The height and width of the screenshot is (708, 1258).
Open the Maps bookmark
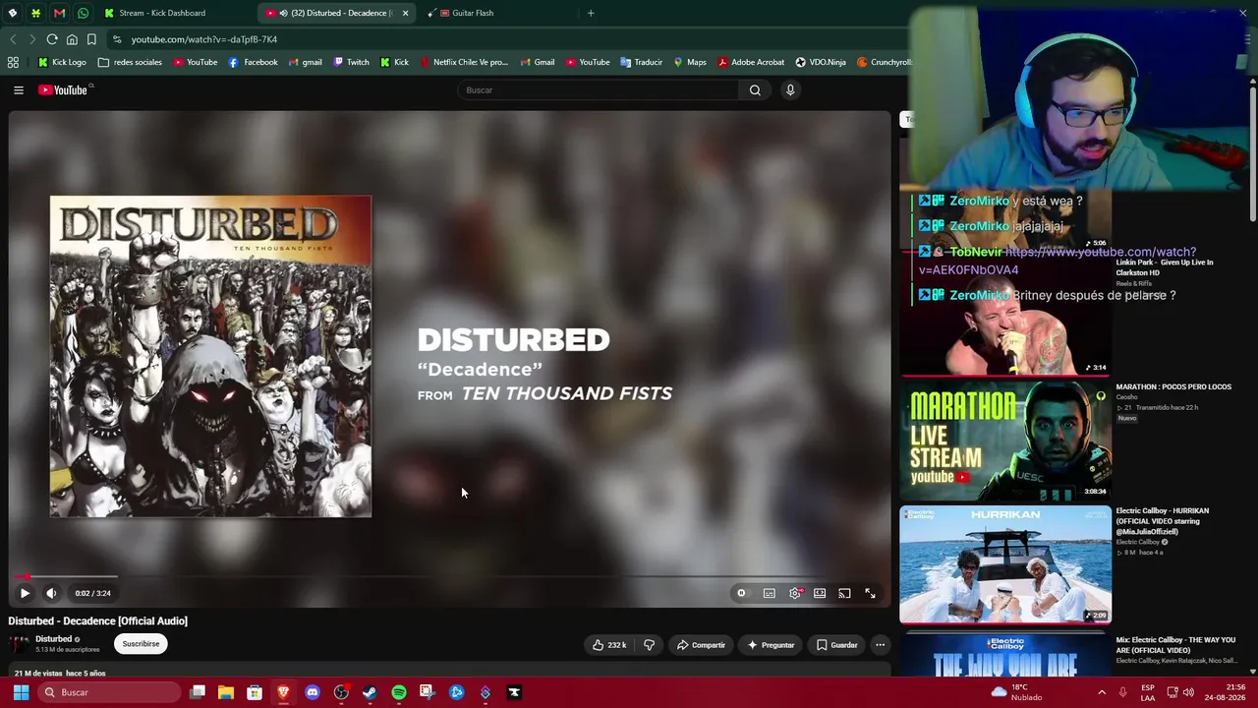pos(689,62)
